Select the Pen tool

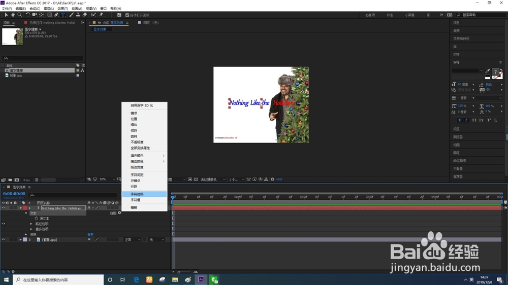pyautogui.click(x=56, y=15)
